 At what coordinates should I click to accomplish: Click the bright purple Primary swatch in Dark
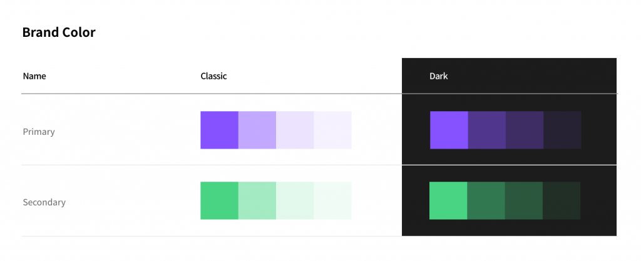tap(449, 130)
